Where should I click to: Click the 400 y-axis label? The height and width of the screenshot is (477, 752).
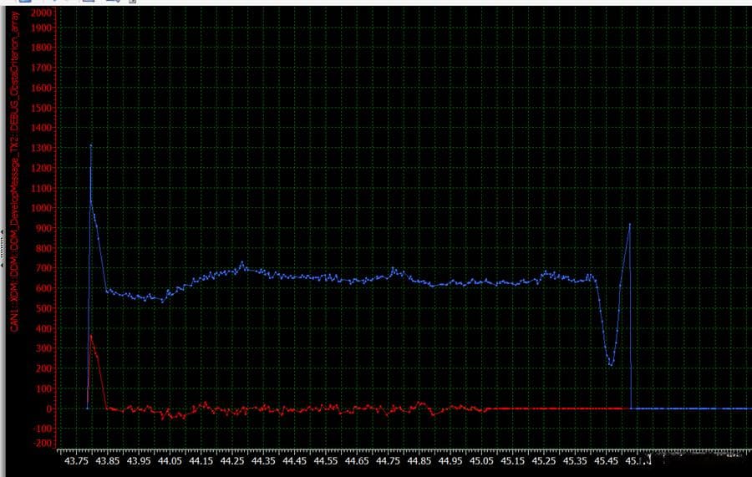43,329
